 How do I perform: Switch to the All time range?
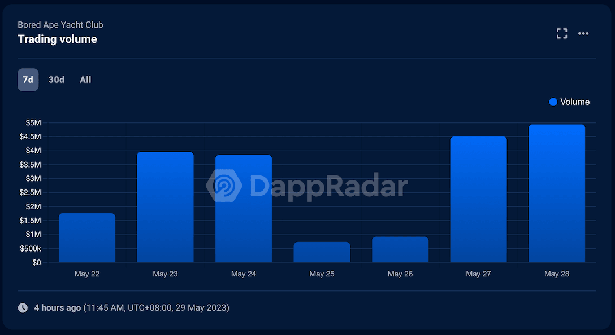pyautogui.click(x=85, y=80)
